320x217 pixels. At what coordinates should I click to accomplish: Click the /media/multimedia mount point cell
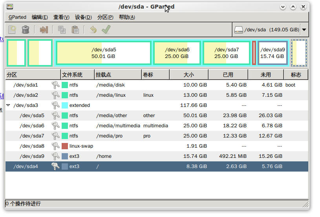click(x=118, y=126)
